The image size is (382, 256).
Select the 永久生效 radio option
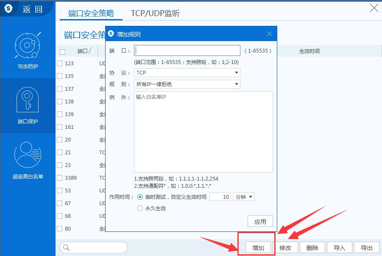(140, 208)
